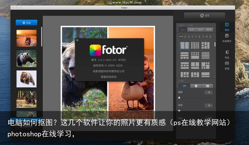
Task: Click the photo list scrollbar
Action: click(x=41, y=37)
